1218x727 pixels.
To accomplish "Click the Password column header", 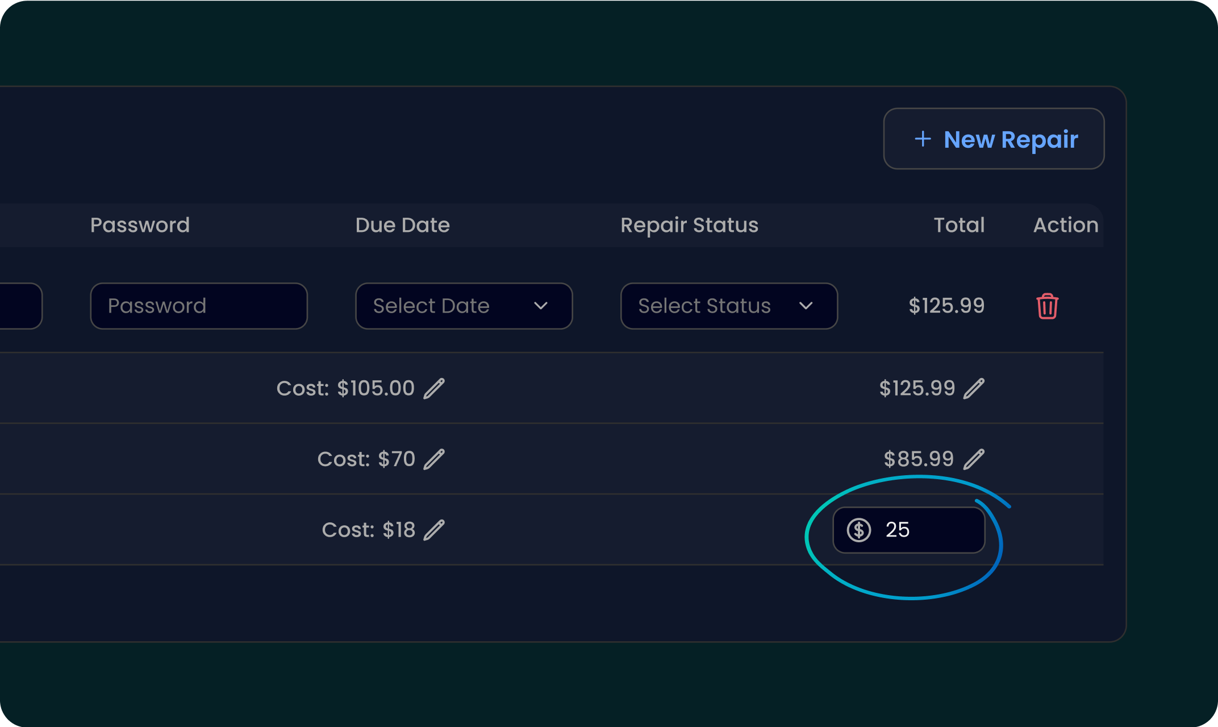I will pyautogui.click(x=140, y=225).
